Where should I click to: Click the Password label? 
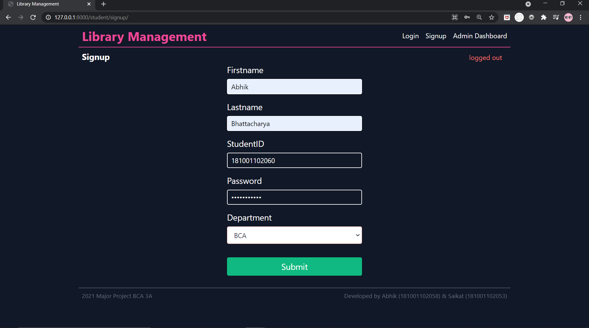(x=244, y=181)
